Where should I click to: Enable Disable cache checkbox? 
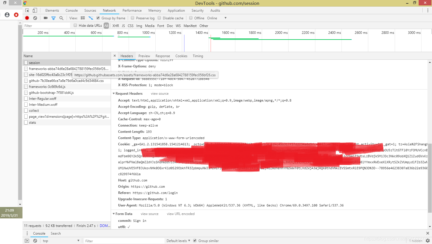point(159,18)
